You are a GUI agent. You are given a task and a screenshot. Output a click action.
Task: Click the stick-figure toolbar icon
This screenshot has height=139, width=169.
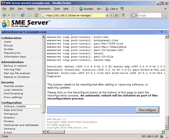[x=123, y=15]
